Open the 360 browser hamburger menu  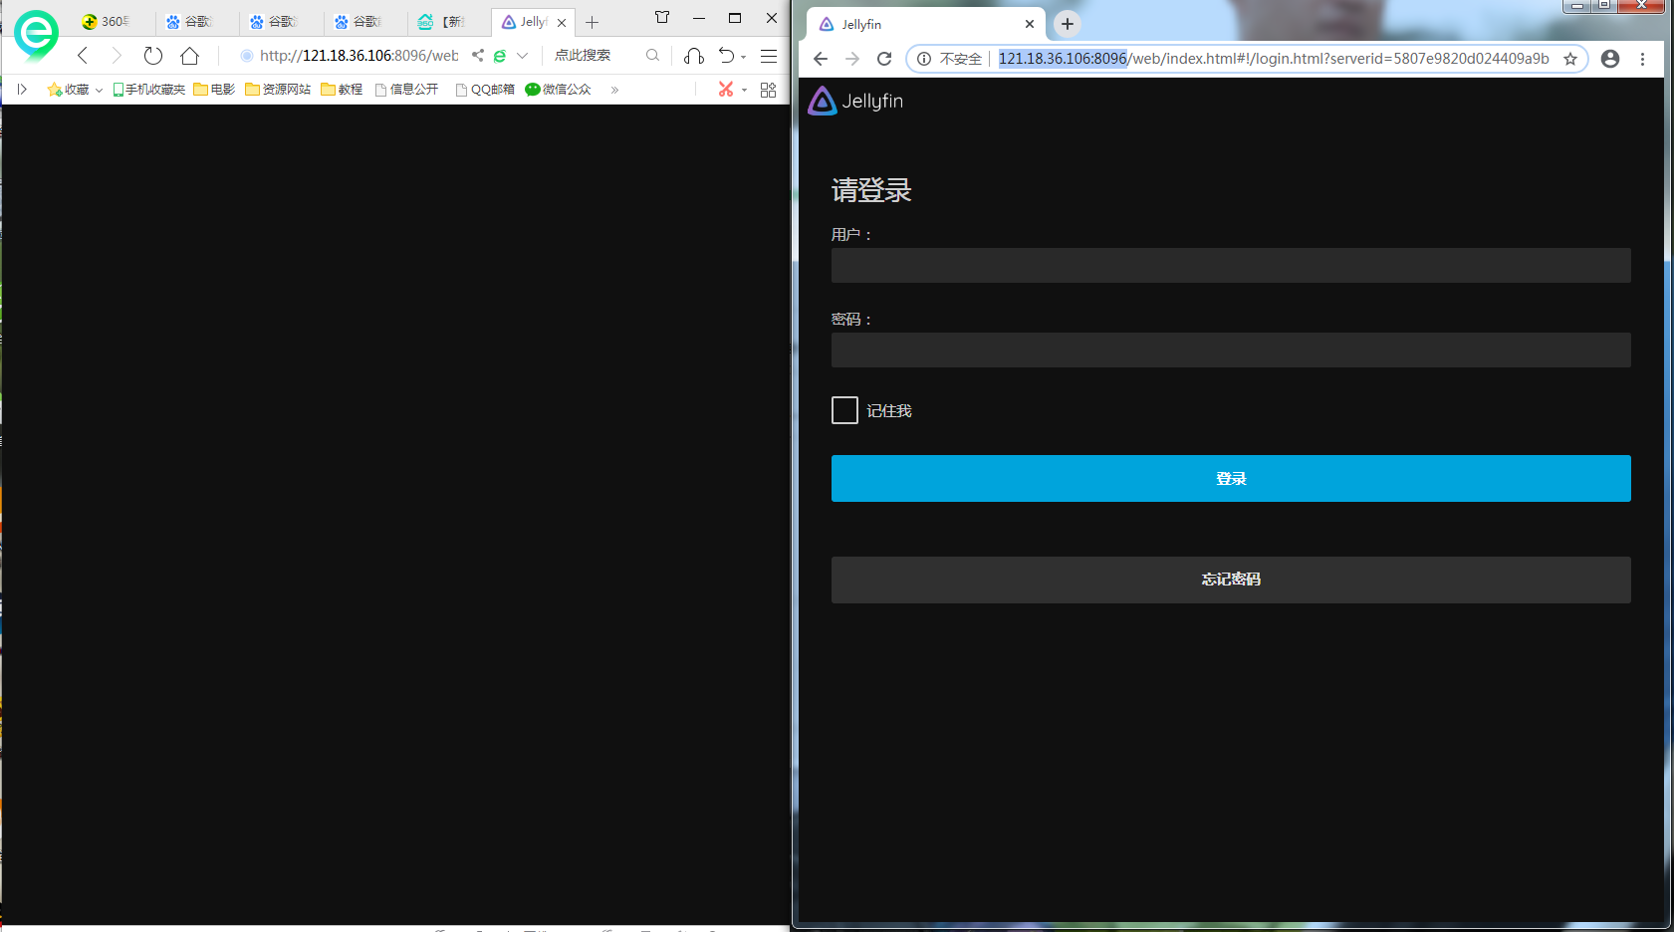point(769,56)
